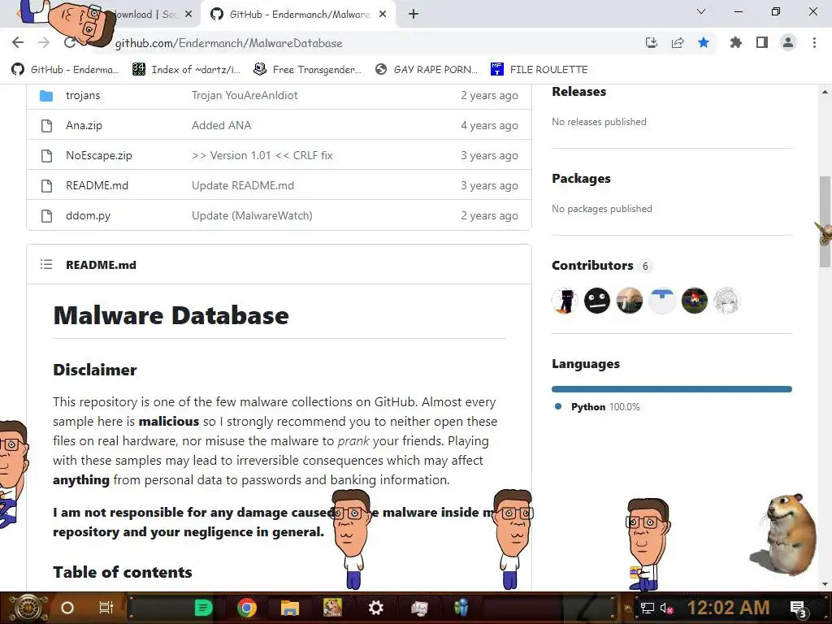The image size is (832, 624).
Task: Open the Python 100.0% language link
Action: [598, 407]
